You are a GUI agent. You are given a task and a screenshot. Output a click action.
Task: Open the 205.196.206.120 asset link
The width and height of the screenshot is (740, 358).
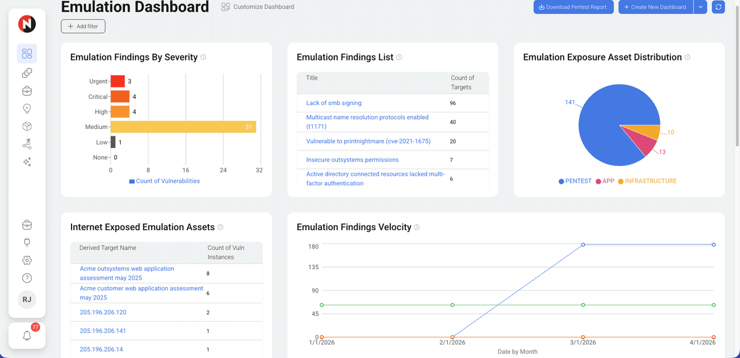click(x=103, y=312)
